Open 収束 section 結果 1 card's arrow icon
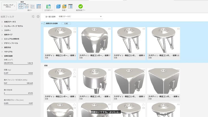Screen dimensions: 208x117 (75, 70)
